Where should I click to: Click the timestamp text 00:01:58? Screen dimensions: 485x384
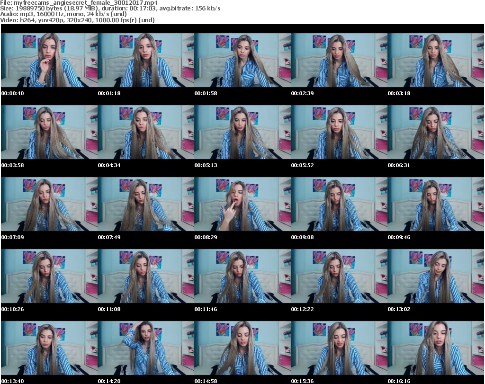(206, 93)
